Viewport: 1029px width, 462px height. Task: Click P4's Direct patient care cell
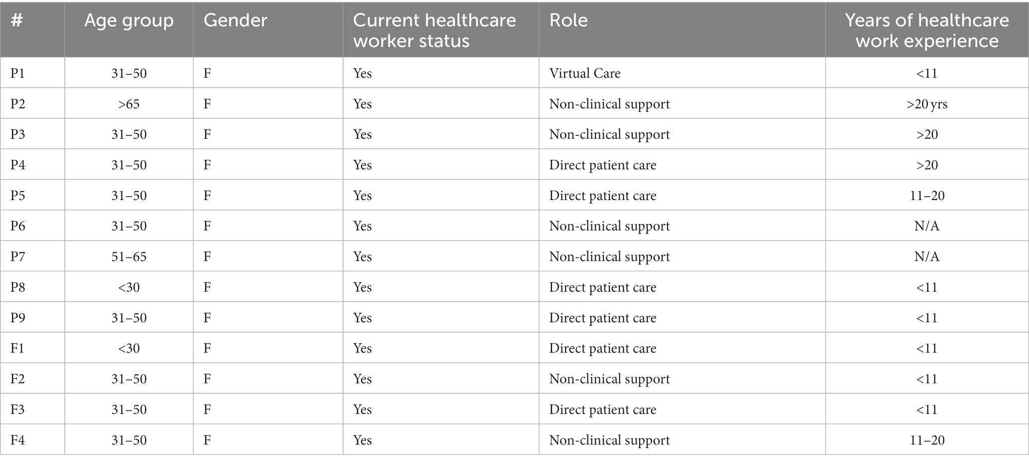[603, 165]
